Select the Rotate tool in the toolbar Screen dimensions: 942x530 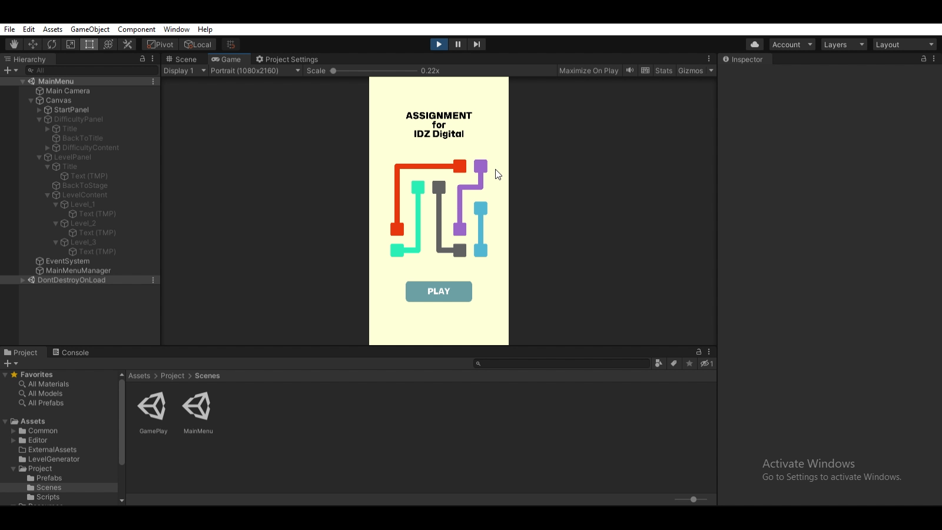point(52,44)
